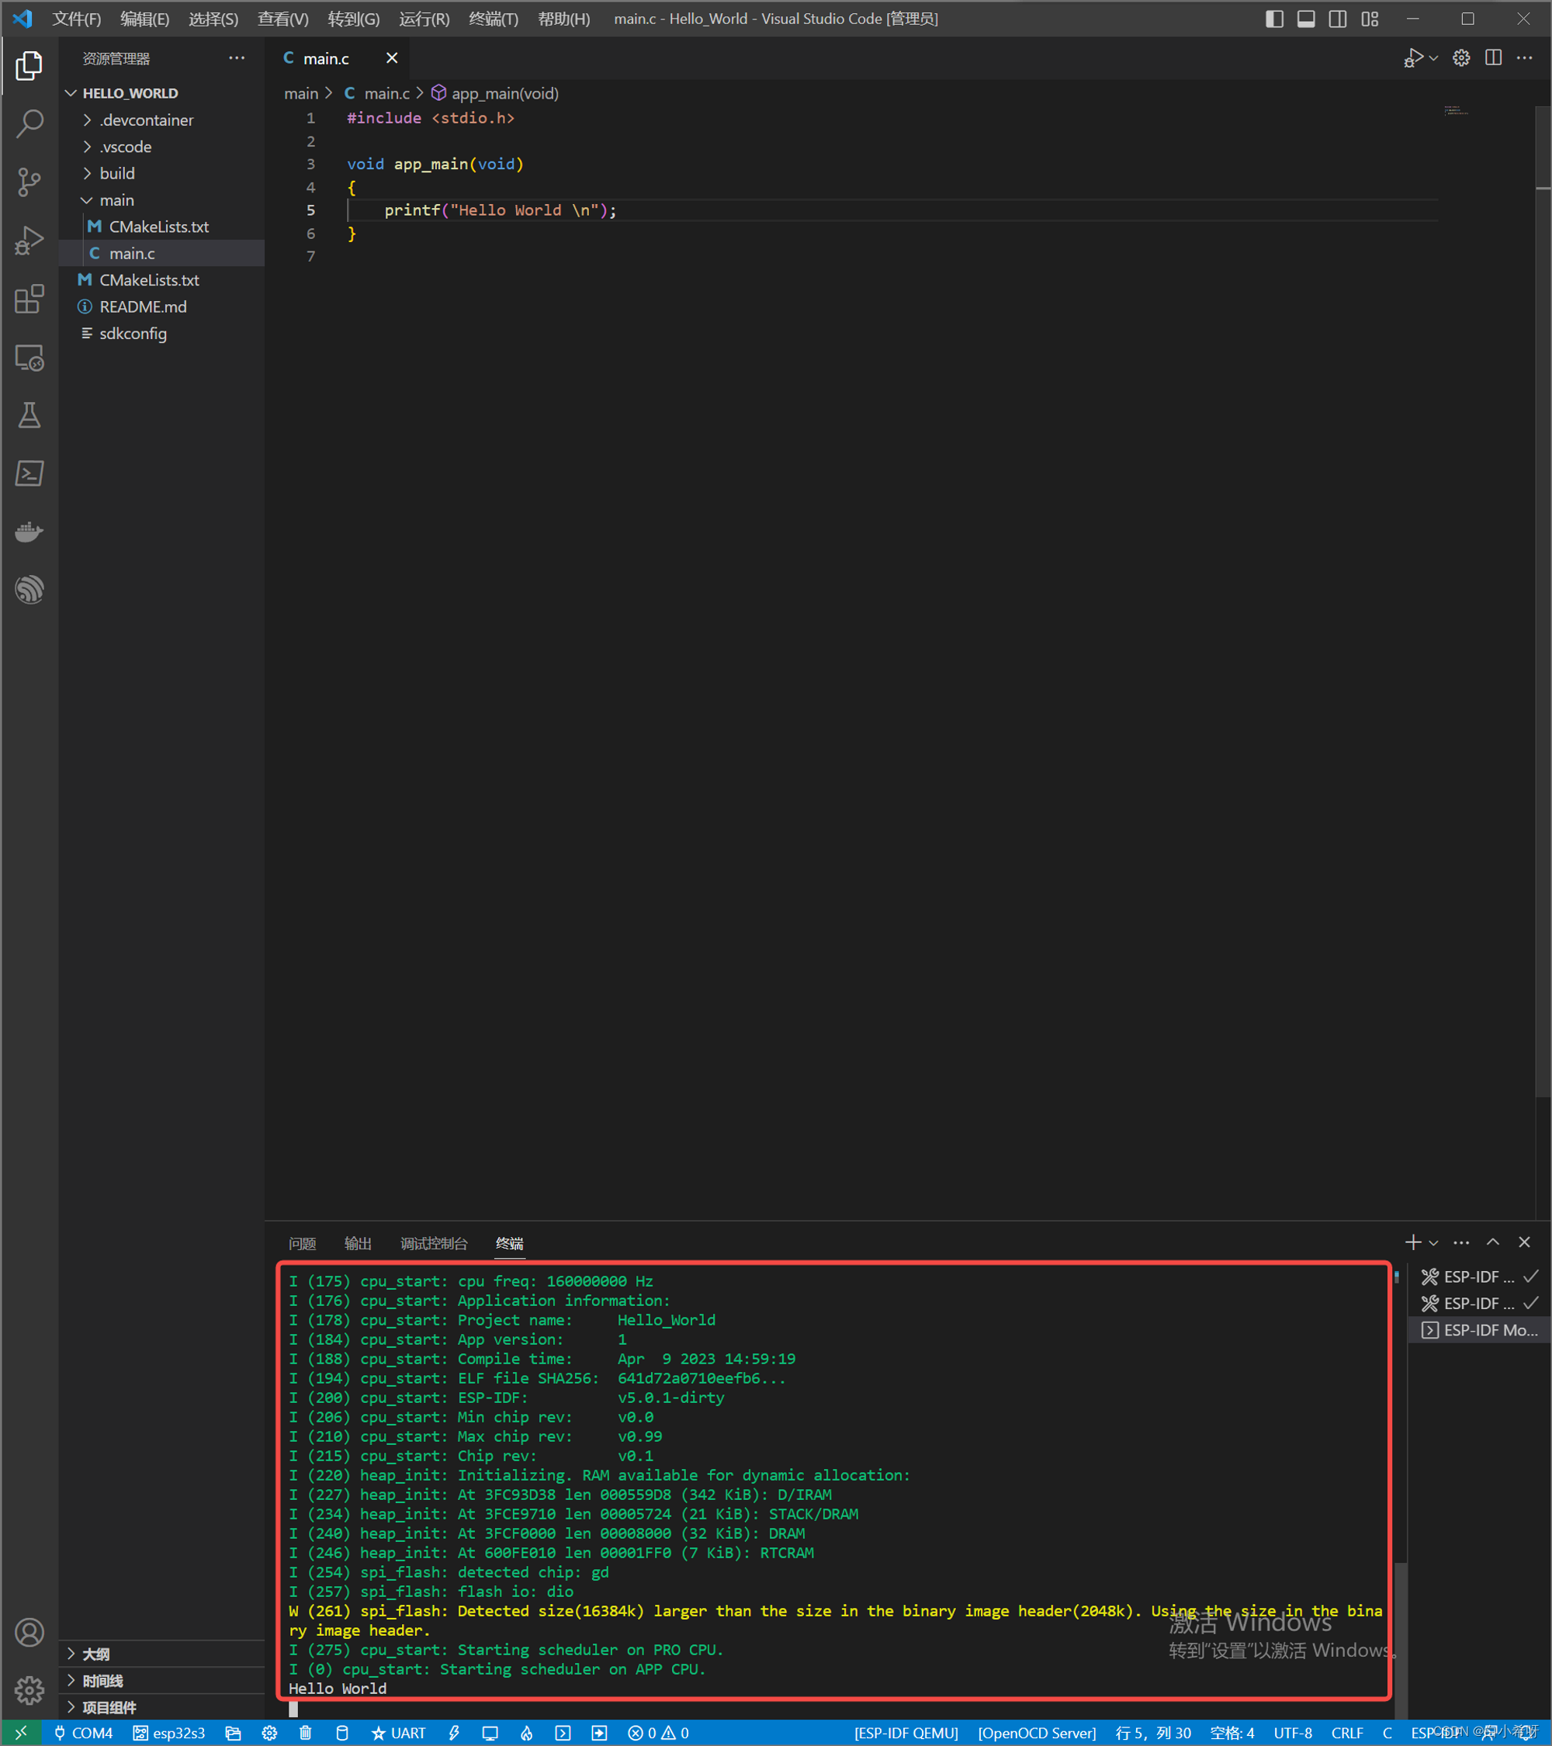The height and width of the screenshot is (1746, 1552).
Task: Click the remote window indicator in status bar
Action: (x=22, y=1732)
